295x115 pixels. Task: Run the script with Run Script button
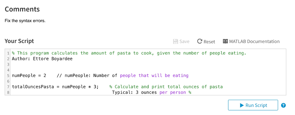(253, 105)
